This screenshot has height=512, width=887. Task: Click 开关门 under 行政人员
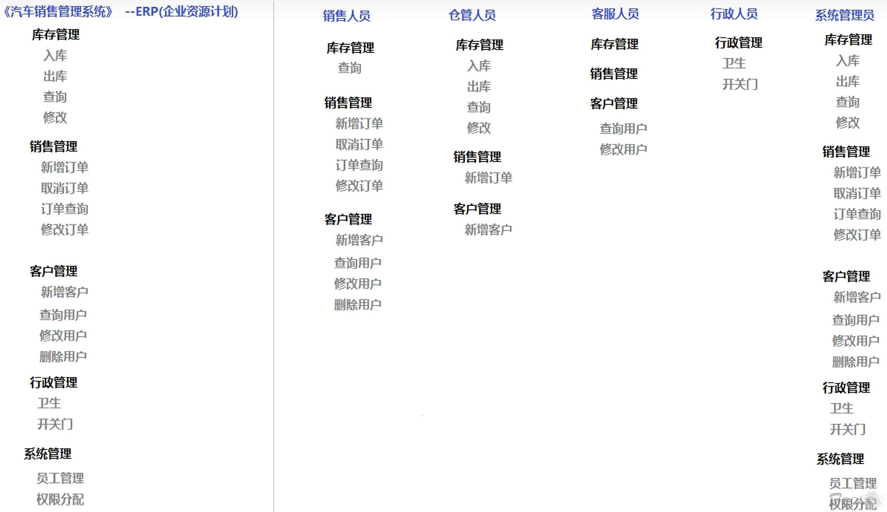click(740, 84)
